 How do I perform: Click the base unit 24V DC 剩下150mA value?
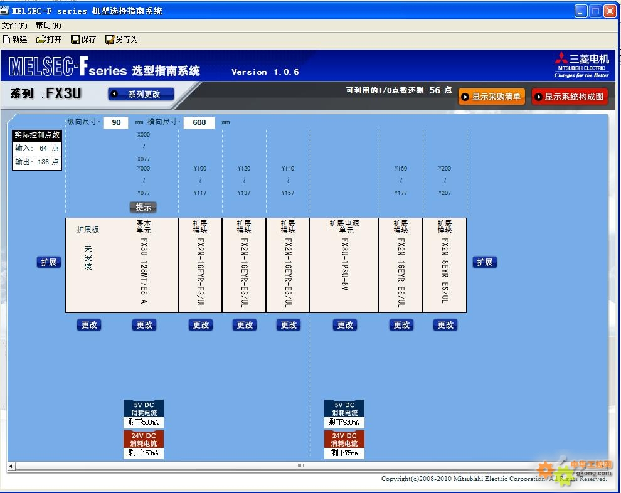[x=144, y=453]
